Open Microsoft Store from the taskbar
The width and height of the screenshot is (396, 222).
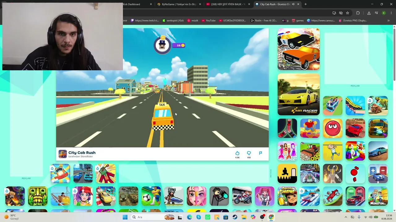(226, 217)
